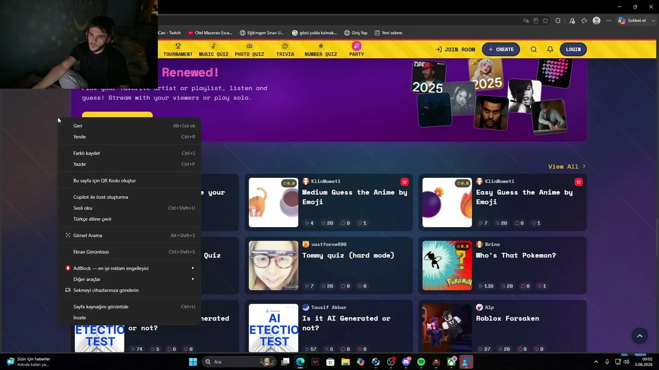Show hidden system tray icons chevron
This screenshot has width=659, height=370.
[596, 362]
